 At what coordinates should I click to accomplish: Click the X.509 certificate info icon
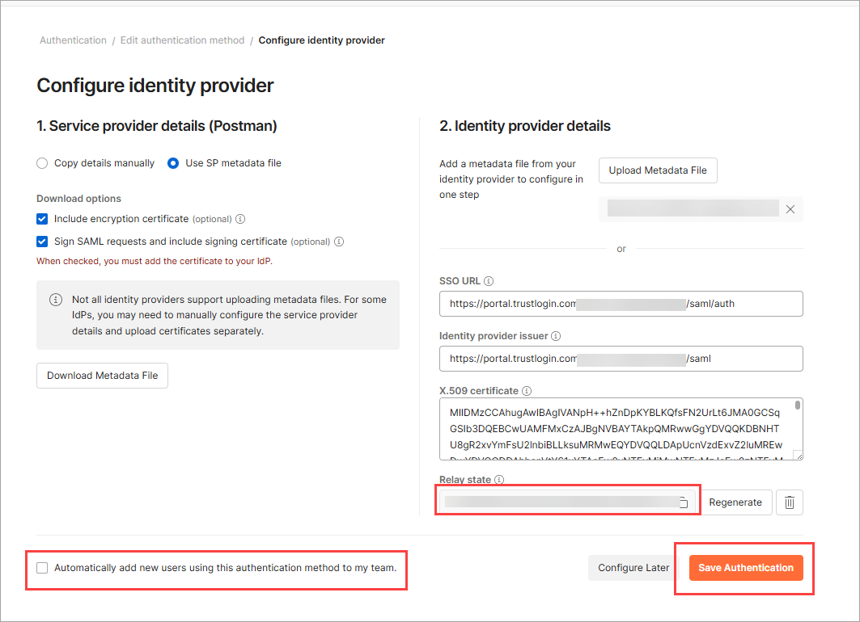pyautogui.click(x=527, y=391)
